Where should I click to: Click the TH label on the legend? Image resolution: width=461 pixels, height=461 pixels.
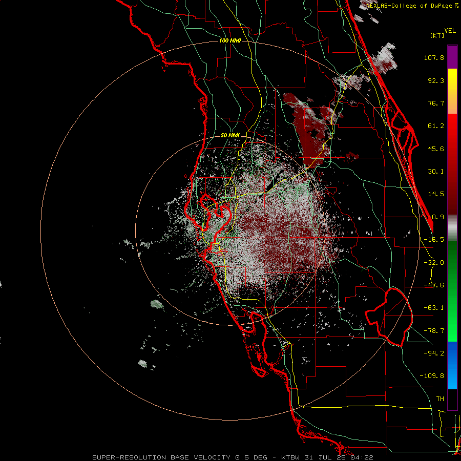point(440,399)
